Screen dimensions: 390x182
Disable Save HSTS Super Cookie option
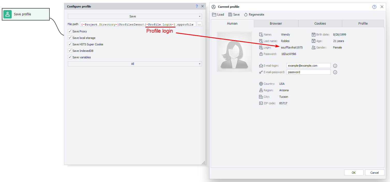pyautogui.click(x=70, y=44)
